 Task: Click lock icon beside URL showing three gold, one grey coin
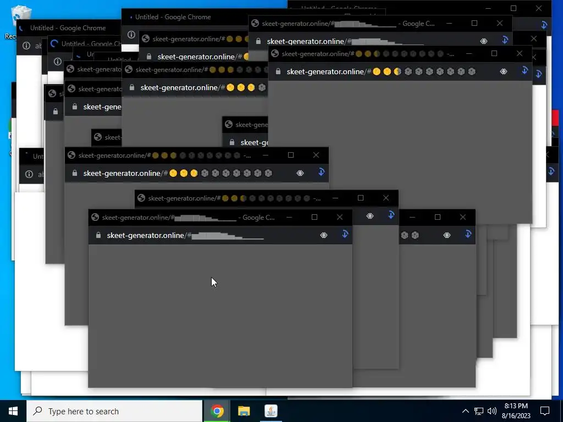(x=132, y=87)
